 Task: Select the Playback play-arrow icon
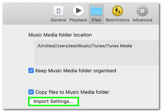(x=78, y=10)
